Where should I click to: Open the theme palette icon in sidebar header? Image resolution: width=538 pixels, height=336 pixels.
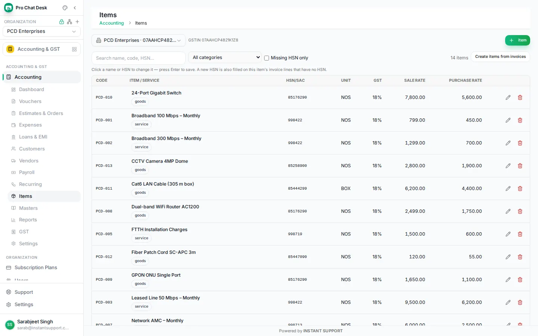point(65,8)
